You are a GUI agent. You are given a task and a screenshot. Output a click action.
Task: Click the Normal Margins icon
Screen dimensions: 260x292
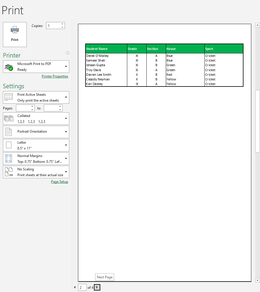[x=9, y=158]
